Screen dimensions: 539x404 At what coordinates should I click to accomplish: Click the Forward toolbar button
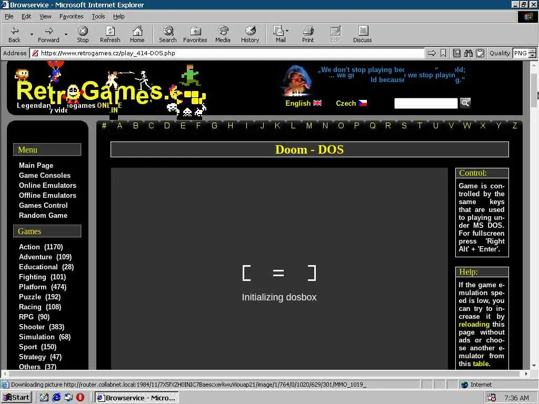(48, 34)
